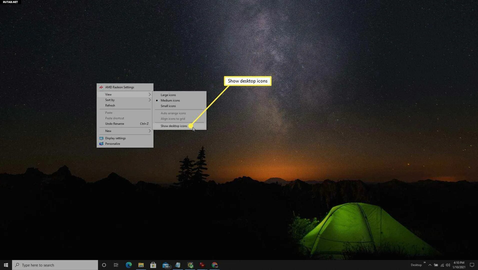Click the Desktop toolbar label
478x270 pixels.
point(416,265)
